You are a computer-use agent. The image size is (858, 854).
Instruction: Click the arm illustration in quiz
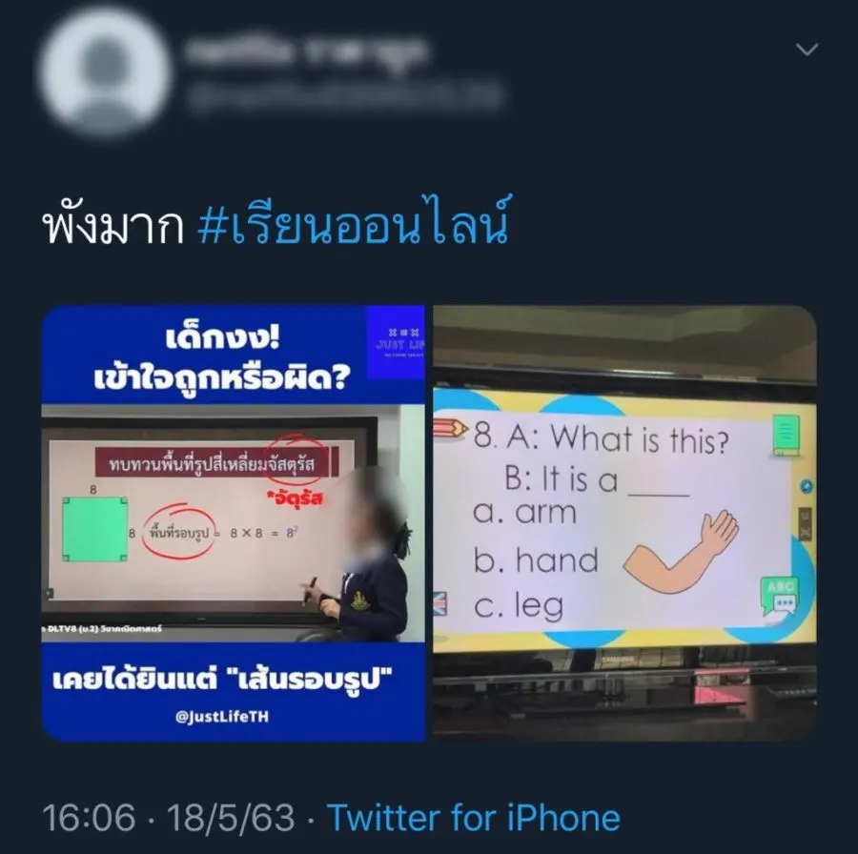click(682, 552)
